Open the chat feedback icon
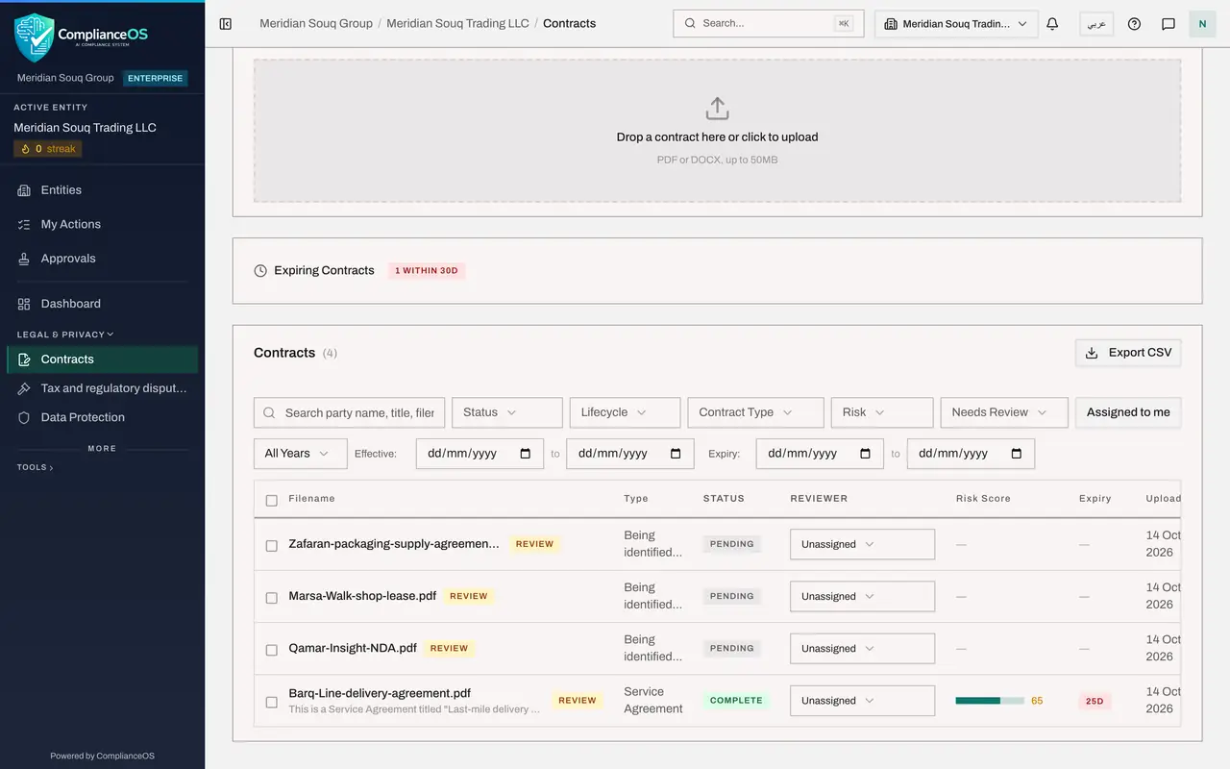Screen dimensions: 1230x769 pos(1168,24)
